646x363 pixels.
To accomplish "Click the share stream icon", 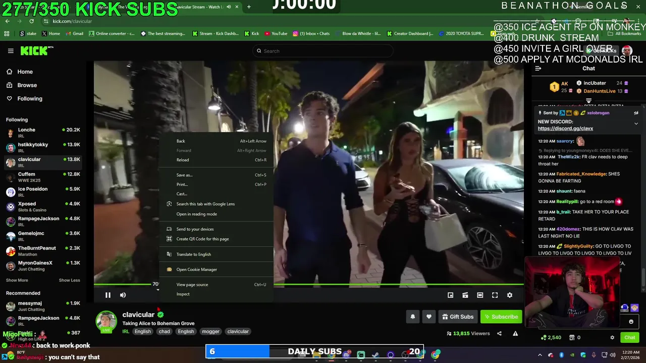I will pos(499,333).
